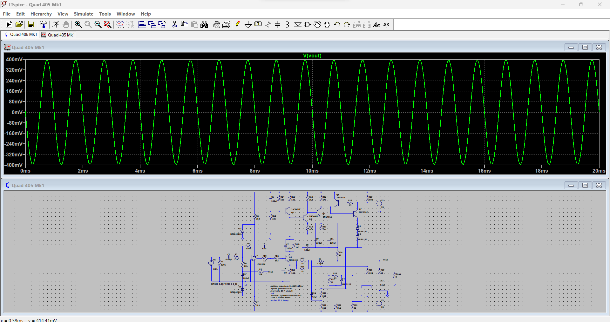Click the Close All Windows icon
The height and width of the screenshot is (322, 610).
click(x=162, y=24)
